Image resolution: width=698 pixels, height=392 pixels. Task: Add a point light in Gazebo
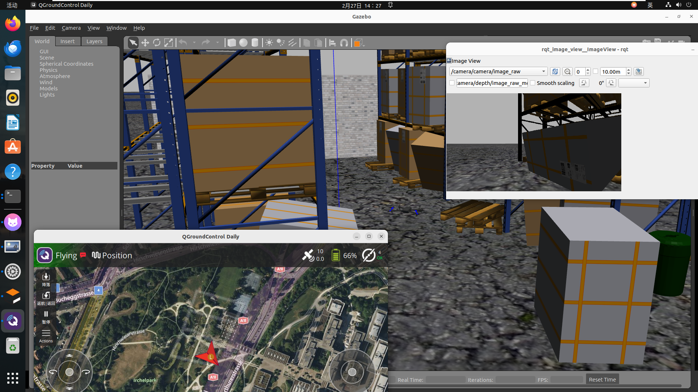pos(269,43)
